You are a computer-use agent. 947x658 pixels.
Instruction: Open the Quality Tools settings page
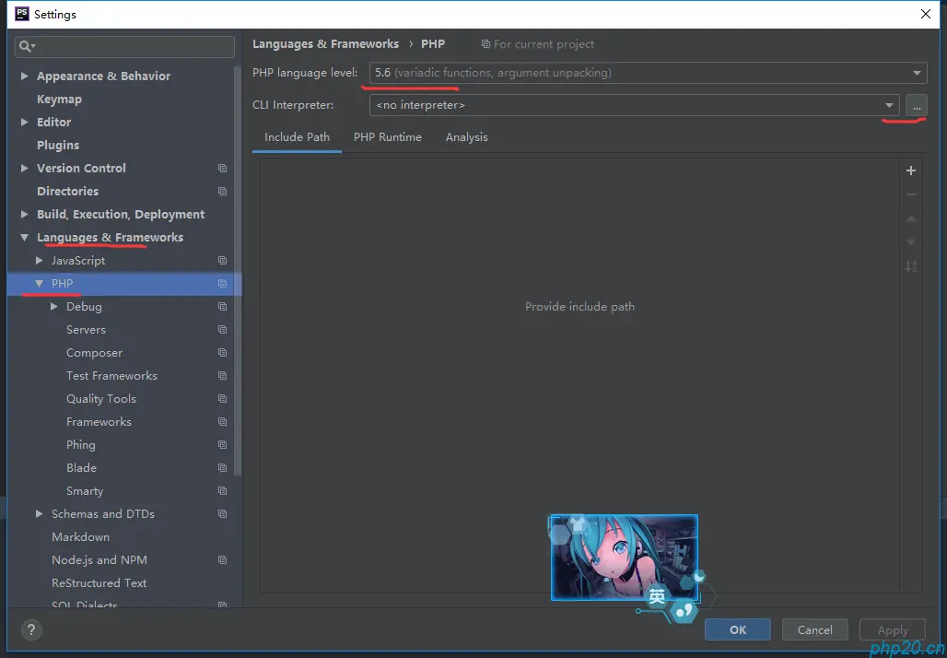click(100, 399)
